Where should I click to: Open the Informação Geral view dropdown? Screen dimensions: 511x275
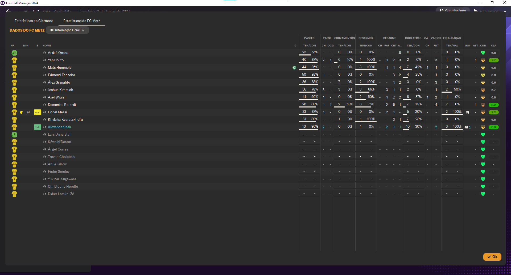tap(67, 30)
